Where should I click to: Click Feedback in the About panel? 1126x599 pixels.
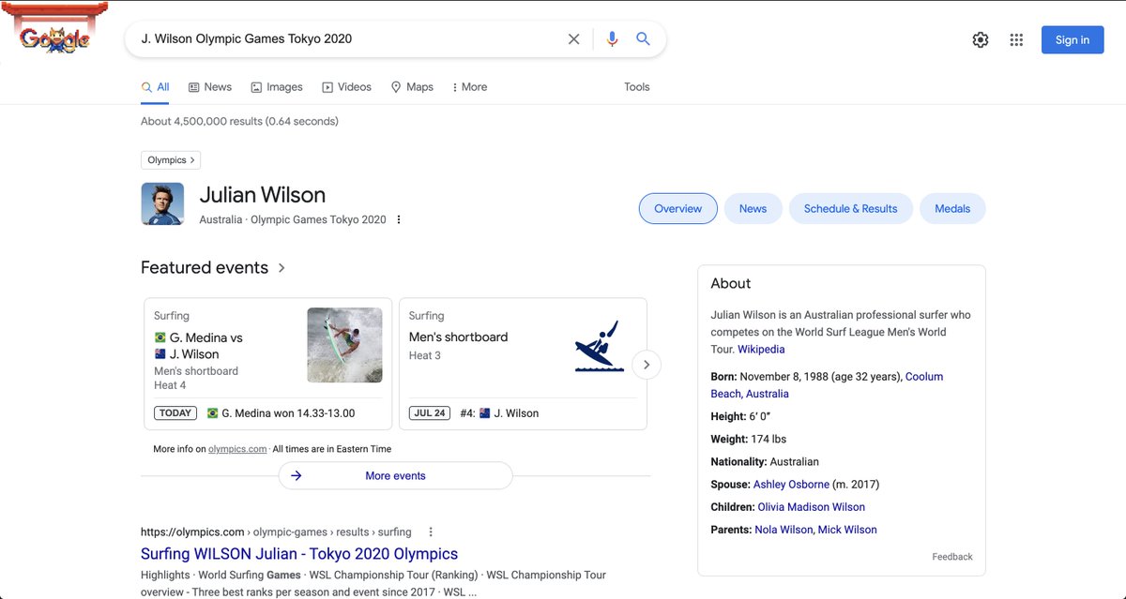[x=952, y=557]
